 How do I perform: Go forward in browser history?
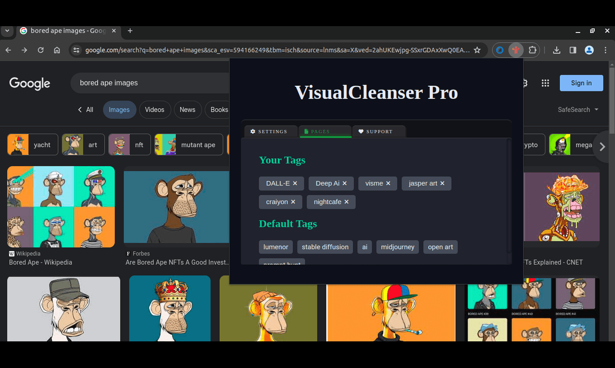click(24, 50)
